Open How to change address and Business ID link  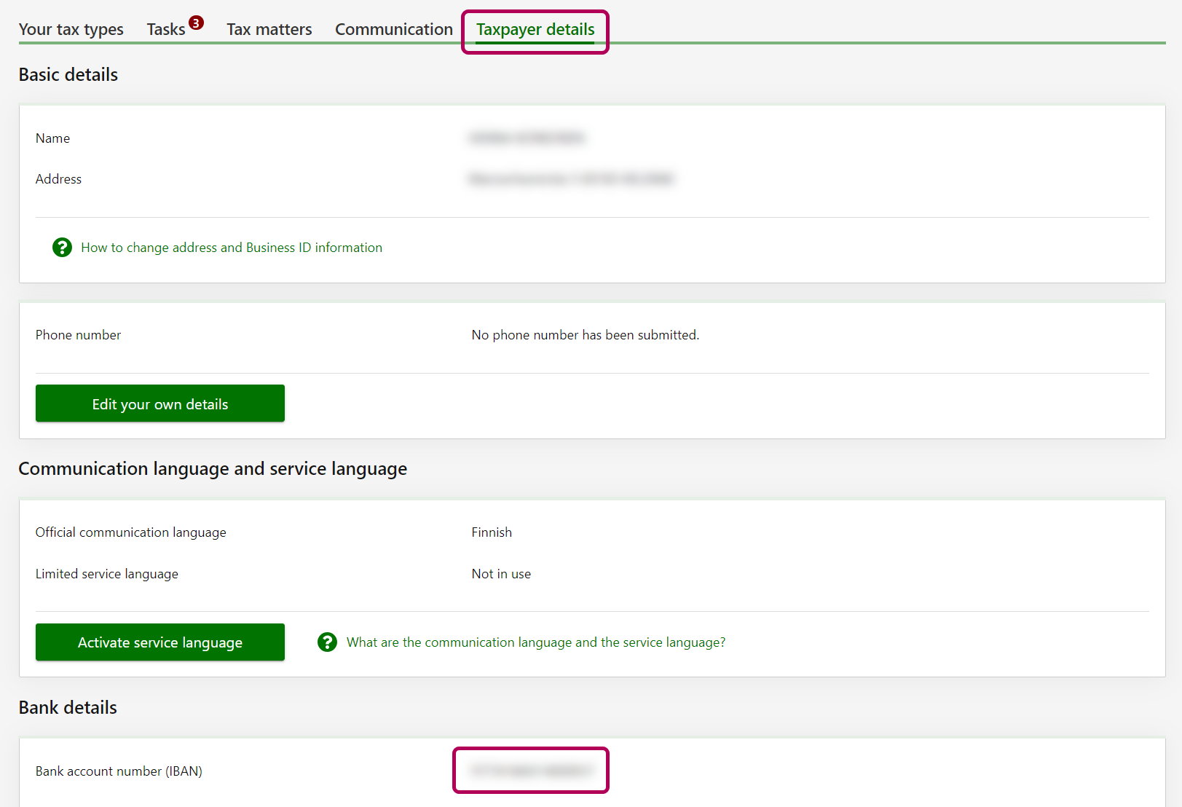tap(232, 248)
